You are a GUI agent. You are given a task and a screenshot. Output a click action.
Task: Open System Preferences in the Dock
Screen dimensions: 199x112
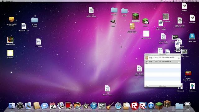click(102, 106)
